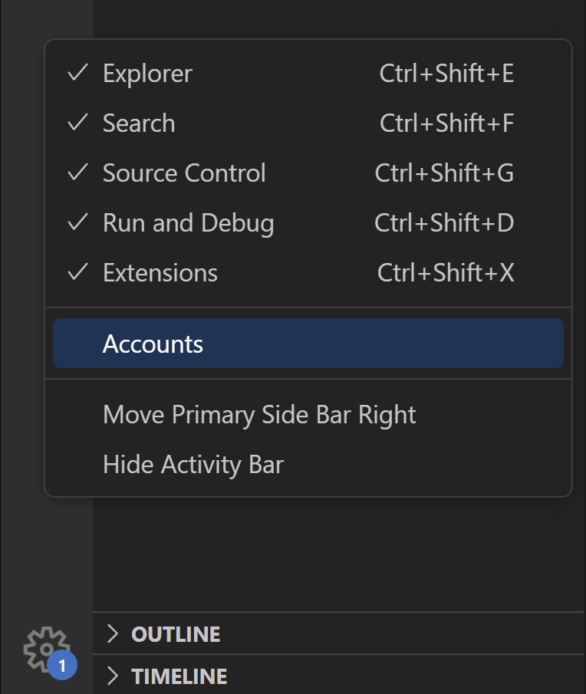
Task: Toggle Search off in the menu
Action: coord(139,123)
